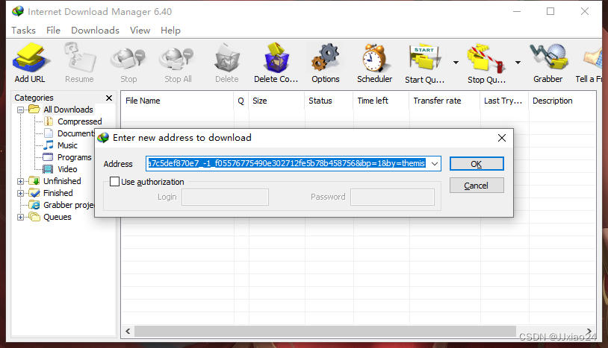Expand the Unfinished category node
The image size is (608, 348).
21,181
